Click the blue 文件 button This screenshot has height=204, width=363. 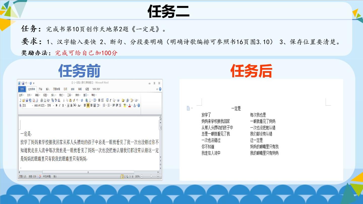point(22,89)
